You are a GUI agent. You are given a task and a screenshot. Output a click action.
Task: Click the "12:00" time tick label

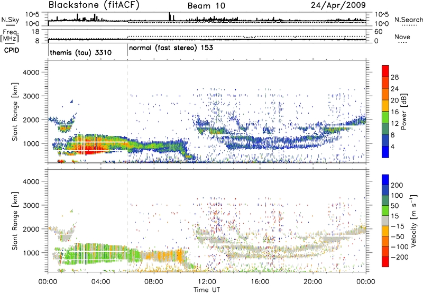coord(207,282)
